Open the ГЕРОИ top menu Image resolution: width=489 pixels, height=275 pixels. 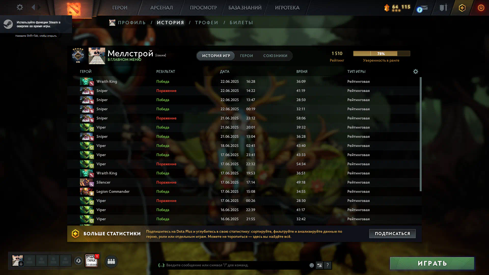[x=120, y=8]
